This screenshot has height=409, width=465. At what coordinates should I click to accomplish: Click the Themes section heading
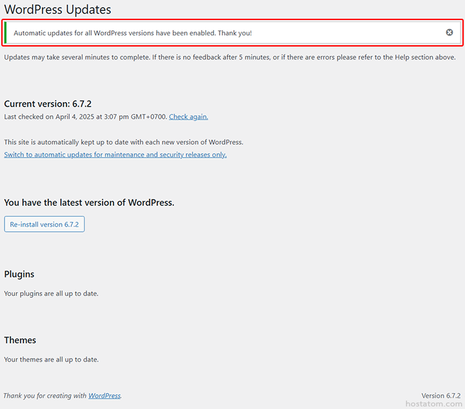20,341
